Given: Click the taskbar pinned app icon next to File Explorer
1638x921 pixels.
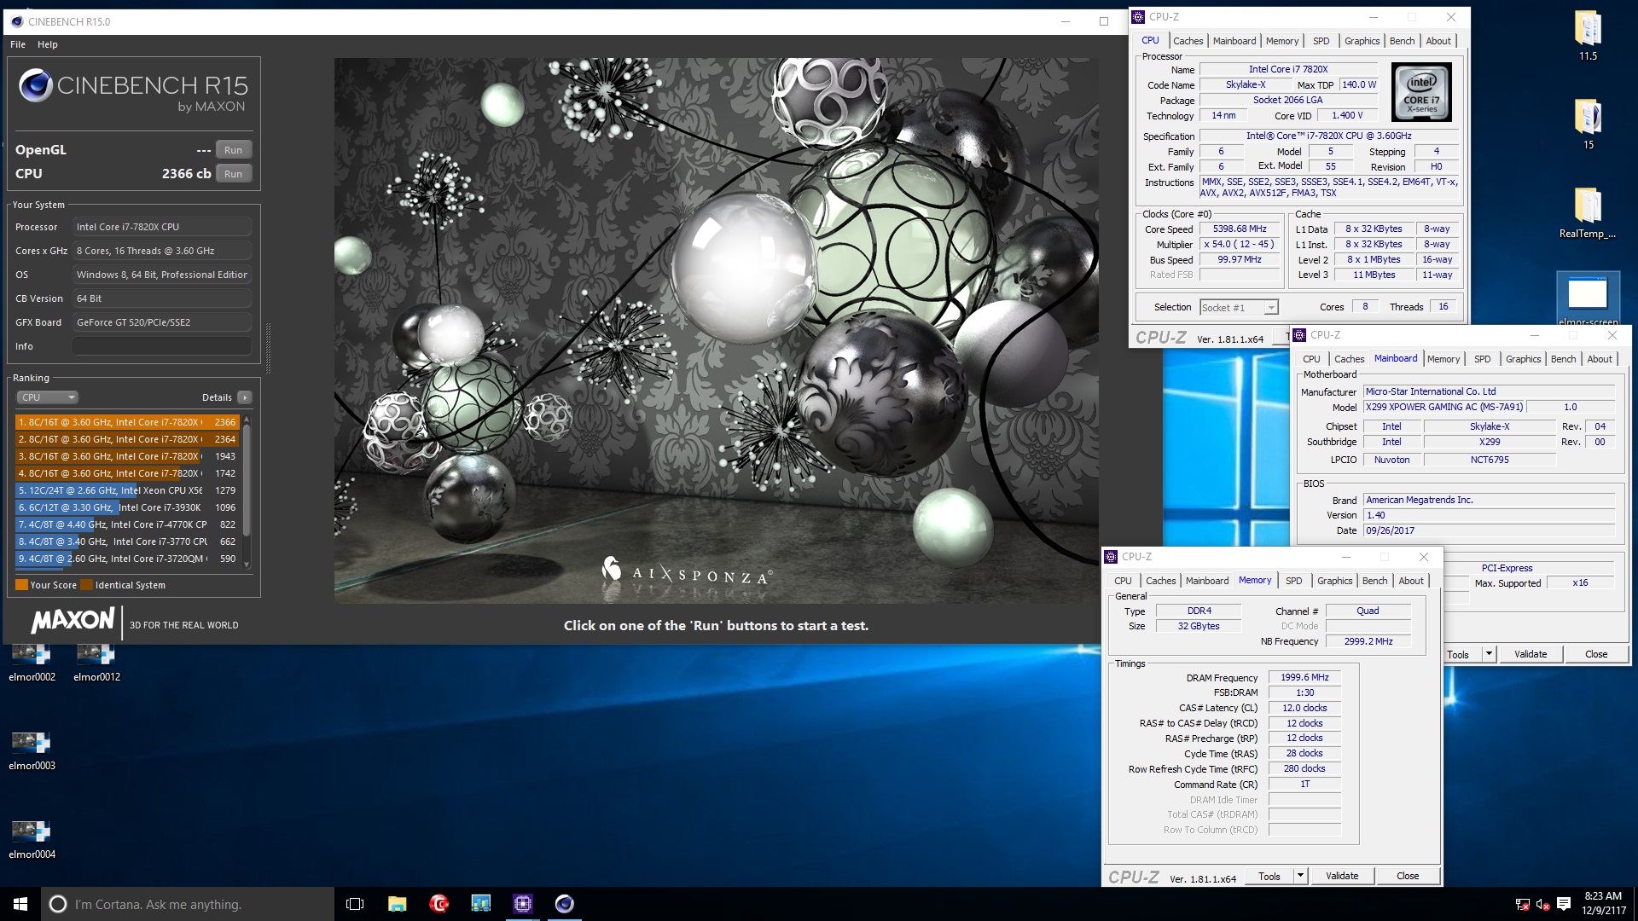Looking at the screenshot, I should 480,904.
